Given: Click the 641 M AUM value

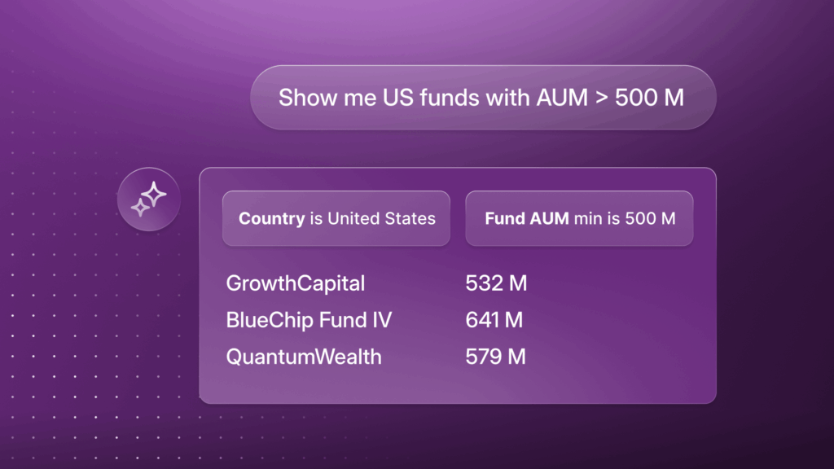Looking at the screenshot, I should pyautogui.click(x=494, y=320).
